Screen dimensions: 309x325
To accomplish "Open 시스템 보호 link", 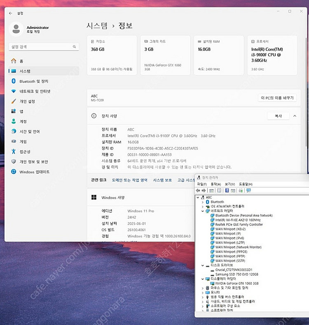I will pos(162,180).
